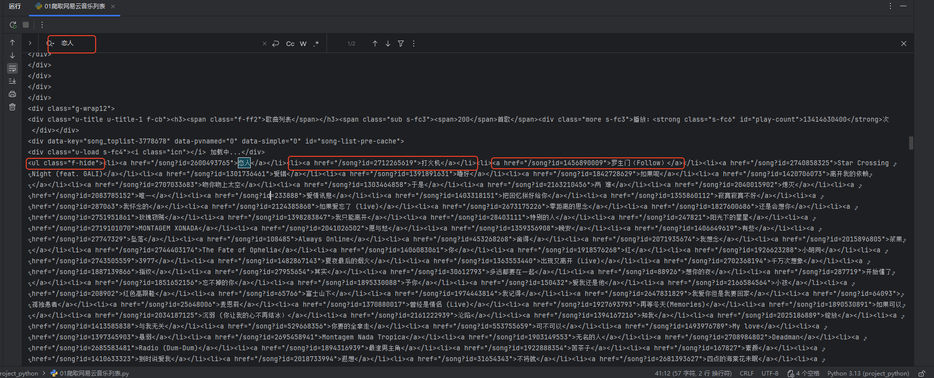Click the text 打火机 in output

coord(431,163)
